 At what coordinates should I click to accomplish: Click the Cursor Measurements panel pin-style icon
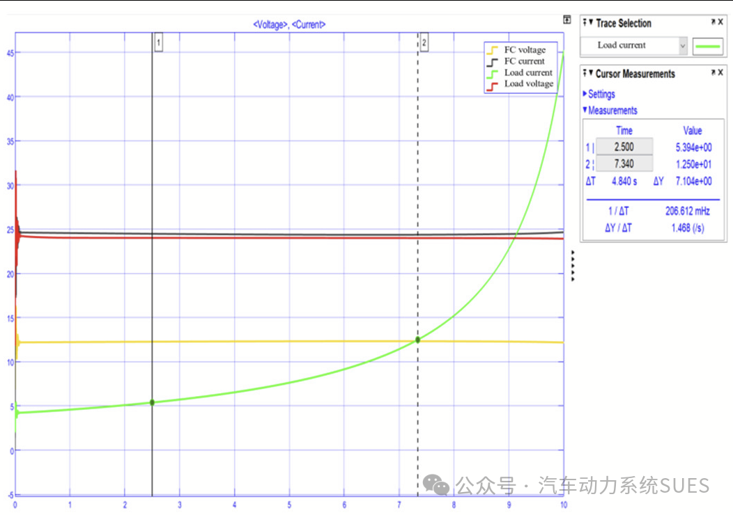tap(585, 73)
